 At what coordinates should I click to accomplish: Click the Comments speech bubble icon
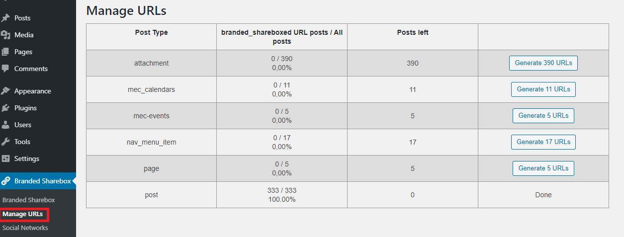click(x=6, y=69)
